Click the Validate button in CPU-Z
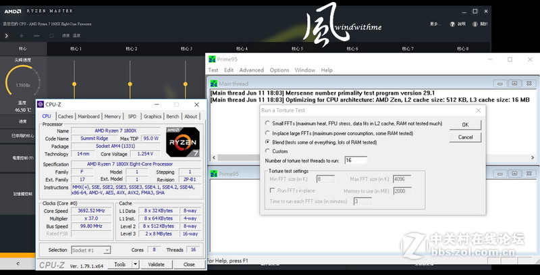The image size is (540, 275). (156, 264)
